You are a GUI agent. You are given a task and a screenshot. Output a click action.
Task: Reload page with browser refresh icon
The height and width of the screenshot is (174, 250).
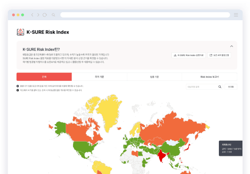click(45, 15)
